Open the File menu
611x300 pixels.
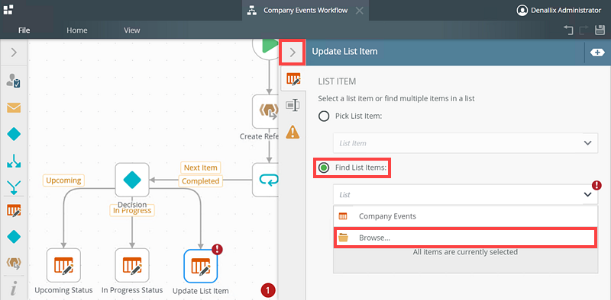[x=24, y=30]
